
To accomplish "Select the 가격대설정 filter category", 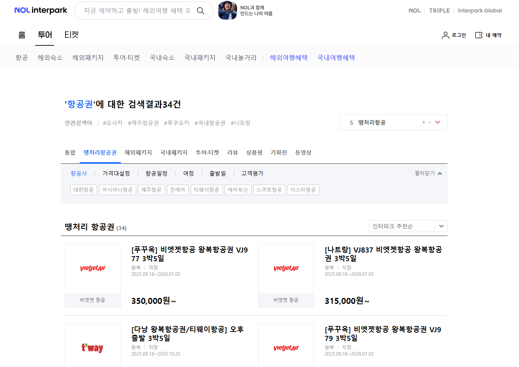I will (x=116, y=173).
